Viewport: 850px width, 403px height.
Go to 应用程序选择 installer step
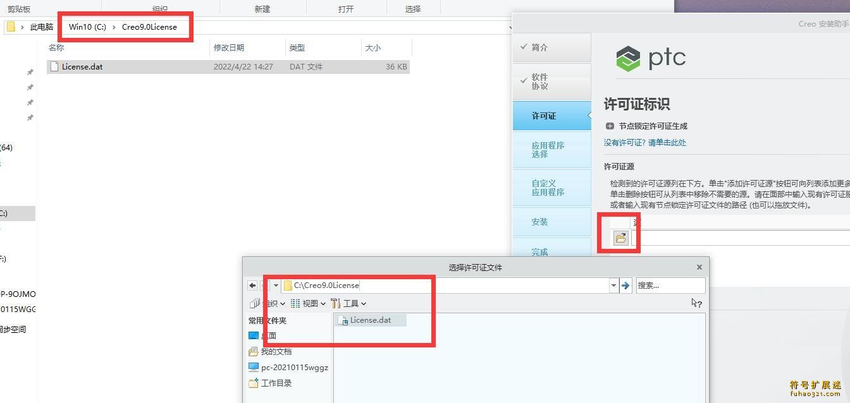click(551, 150)
